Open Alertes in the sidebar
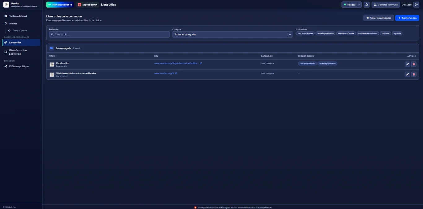 tap(21, 23)
